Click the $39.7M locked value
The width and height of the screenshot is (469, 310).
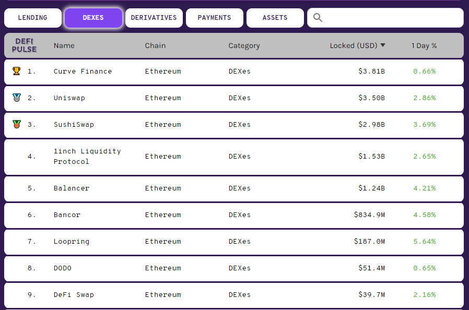click(x=371, y=294)
